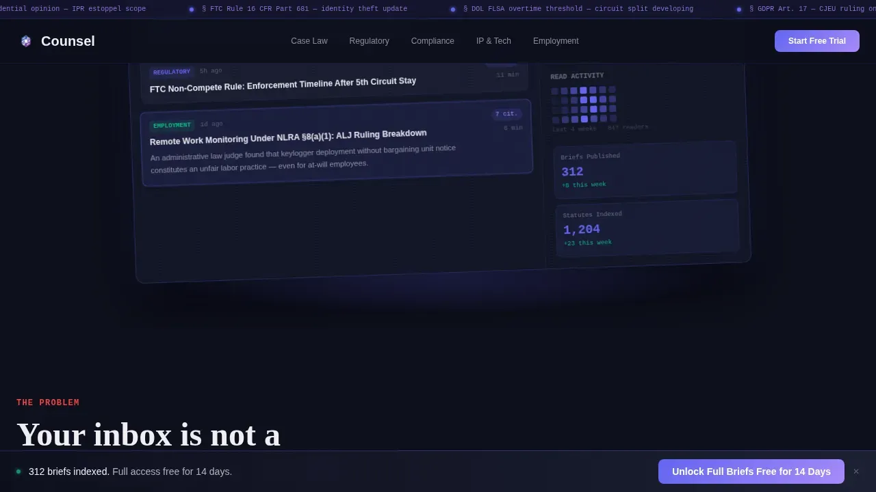Screen dimensions: 876x492
Task: Click the EMPLOYMENT tag badge
Action: coord(172,126)
